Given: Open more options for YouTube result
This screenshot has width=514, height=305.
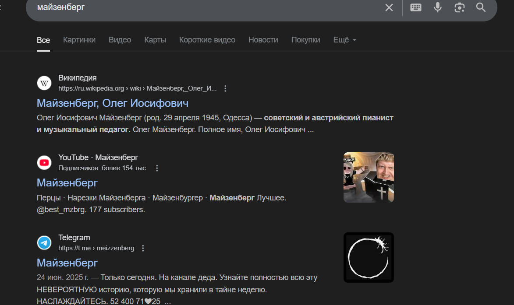Looking at the screenshot, I should pyautogui.click(x=157, y=168).
